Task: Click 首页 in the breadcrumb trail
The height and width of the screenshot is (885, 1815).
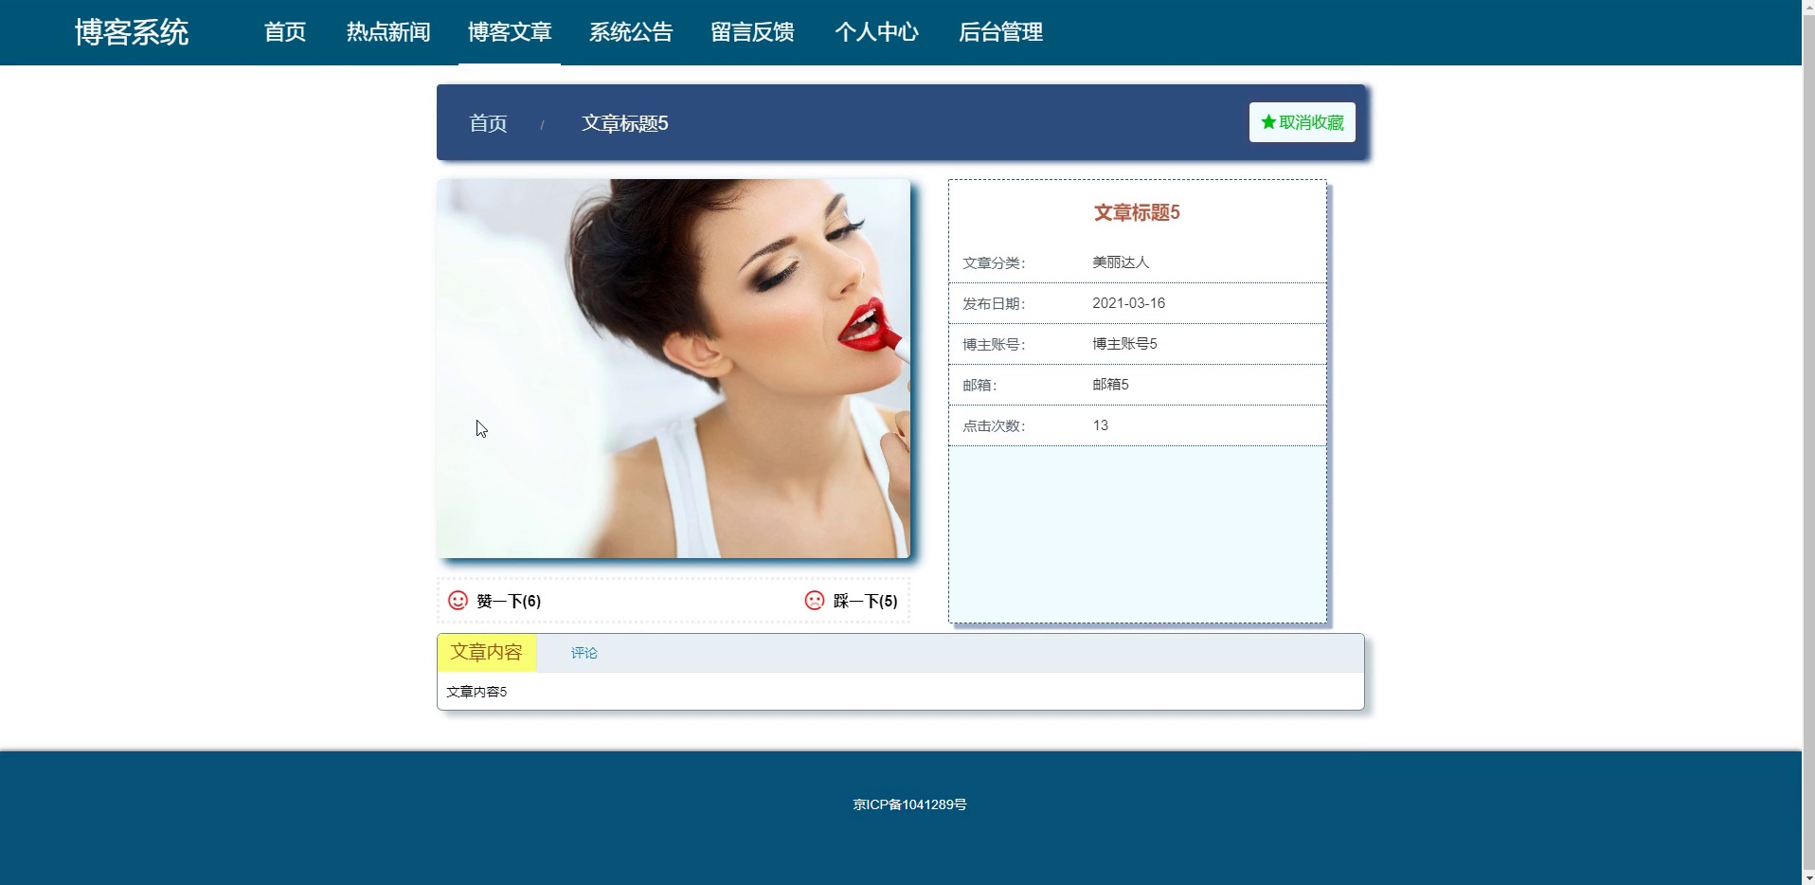Action: pos(487,122)
